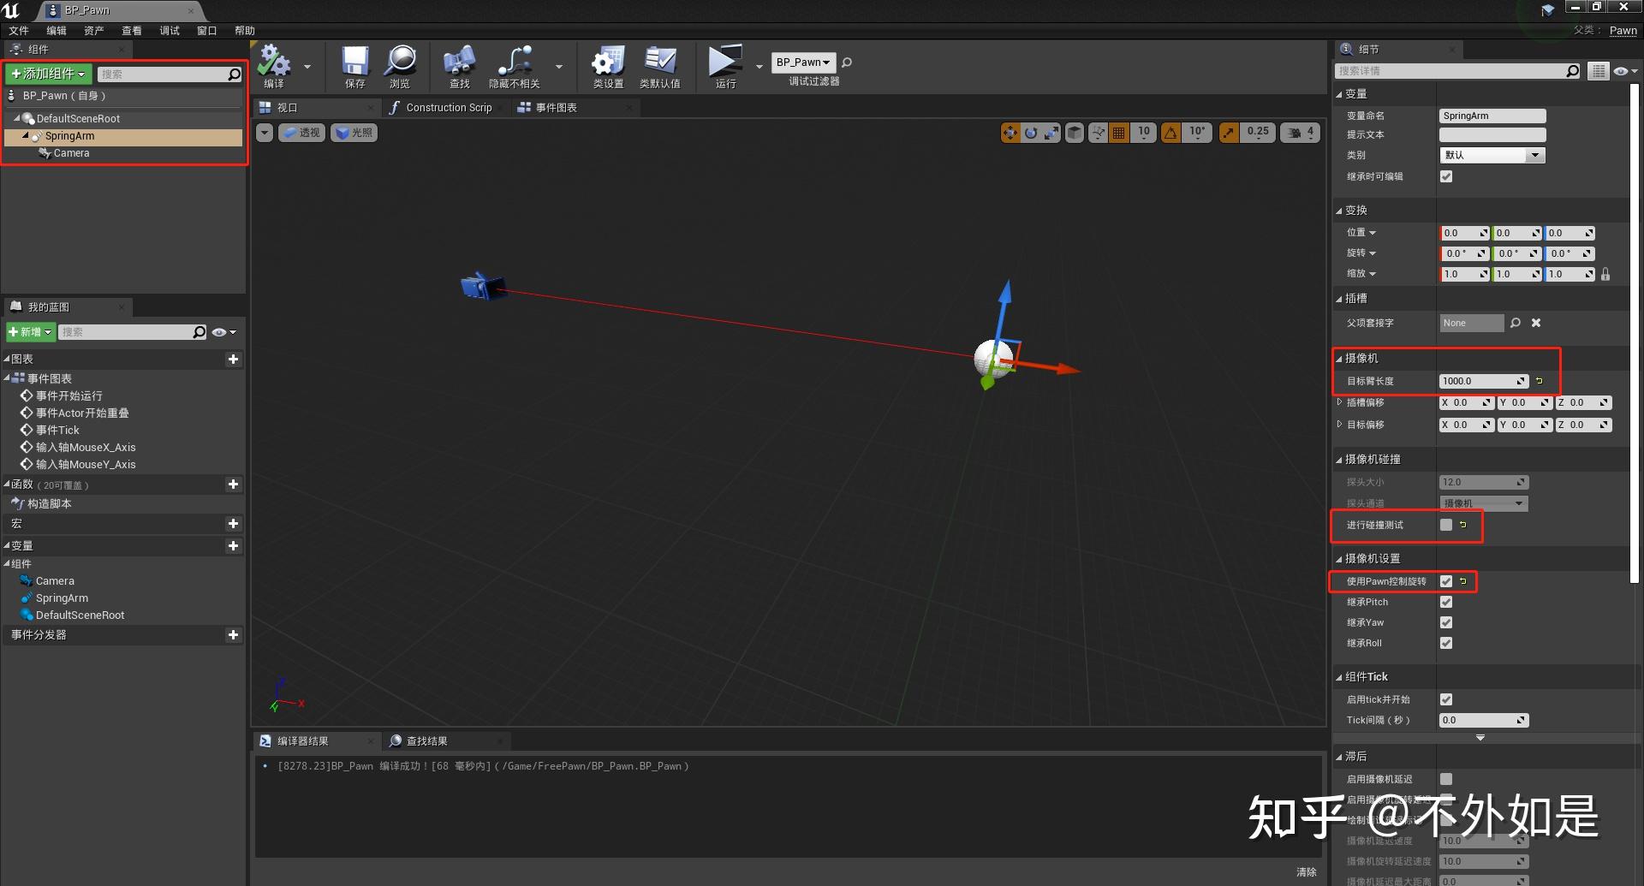Click 清除 to clear compiler results
The image size is (1644, 886).
(x=1306, y=871)
